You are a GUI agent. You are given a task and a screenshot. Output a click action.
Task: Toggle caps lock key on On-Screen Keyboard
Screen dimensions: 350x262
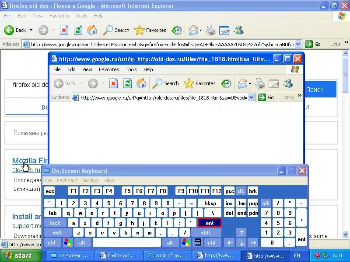coord(55,223)
